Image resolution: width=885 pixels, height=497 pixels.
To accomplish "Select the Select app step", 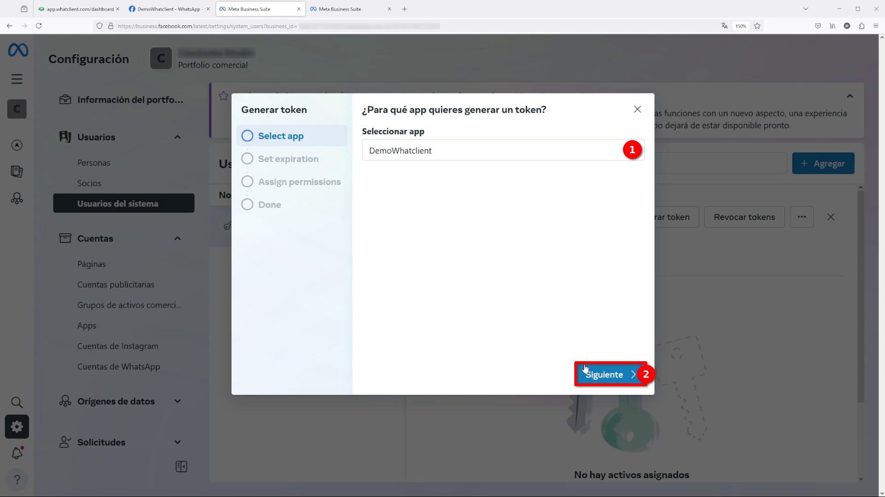I will 292,136.
